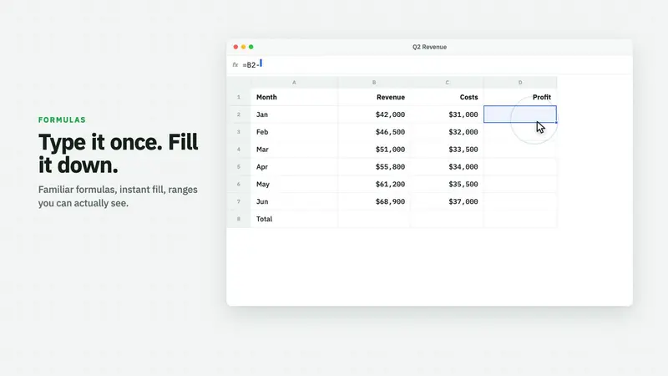
Task: Click the fx formula icon
Action: click(235, 65)
